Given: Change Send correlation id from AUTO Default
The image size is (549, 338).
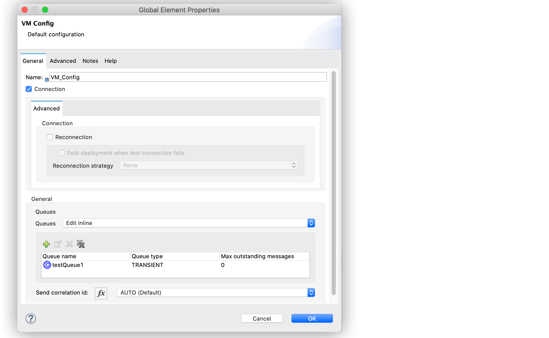Looking at the screenshot, I should click(311, 292).
